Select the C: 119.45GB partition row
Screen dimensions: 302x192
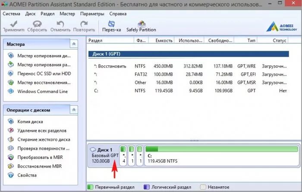[x=189, y=91]
